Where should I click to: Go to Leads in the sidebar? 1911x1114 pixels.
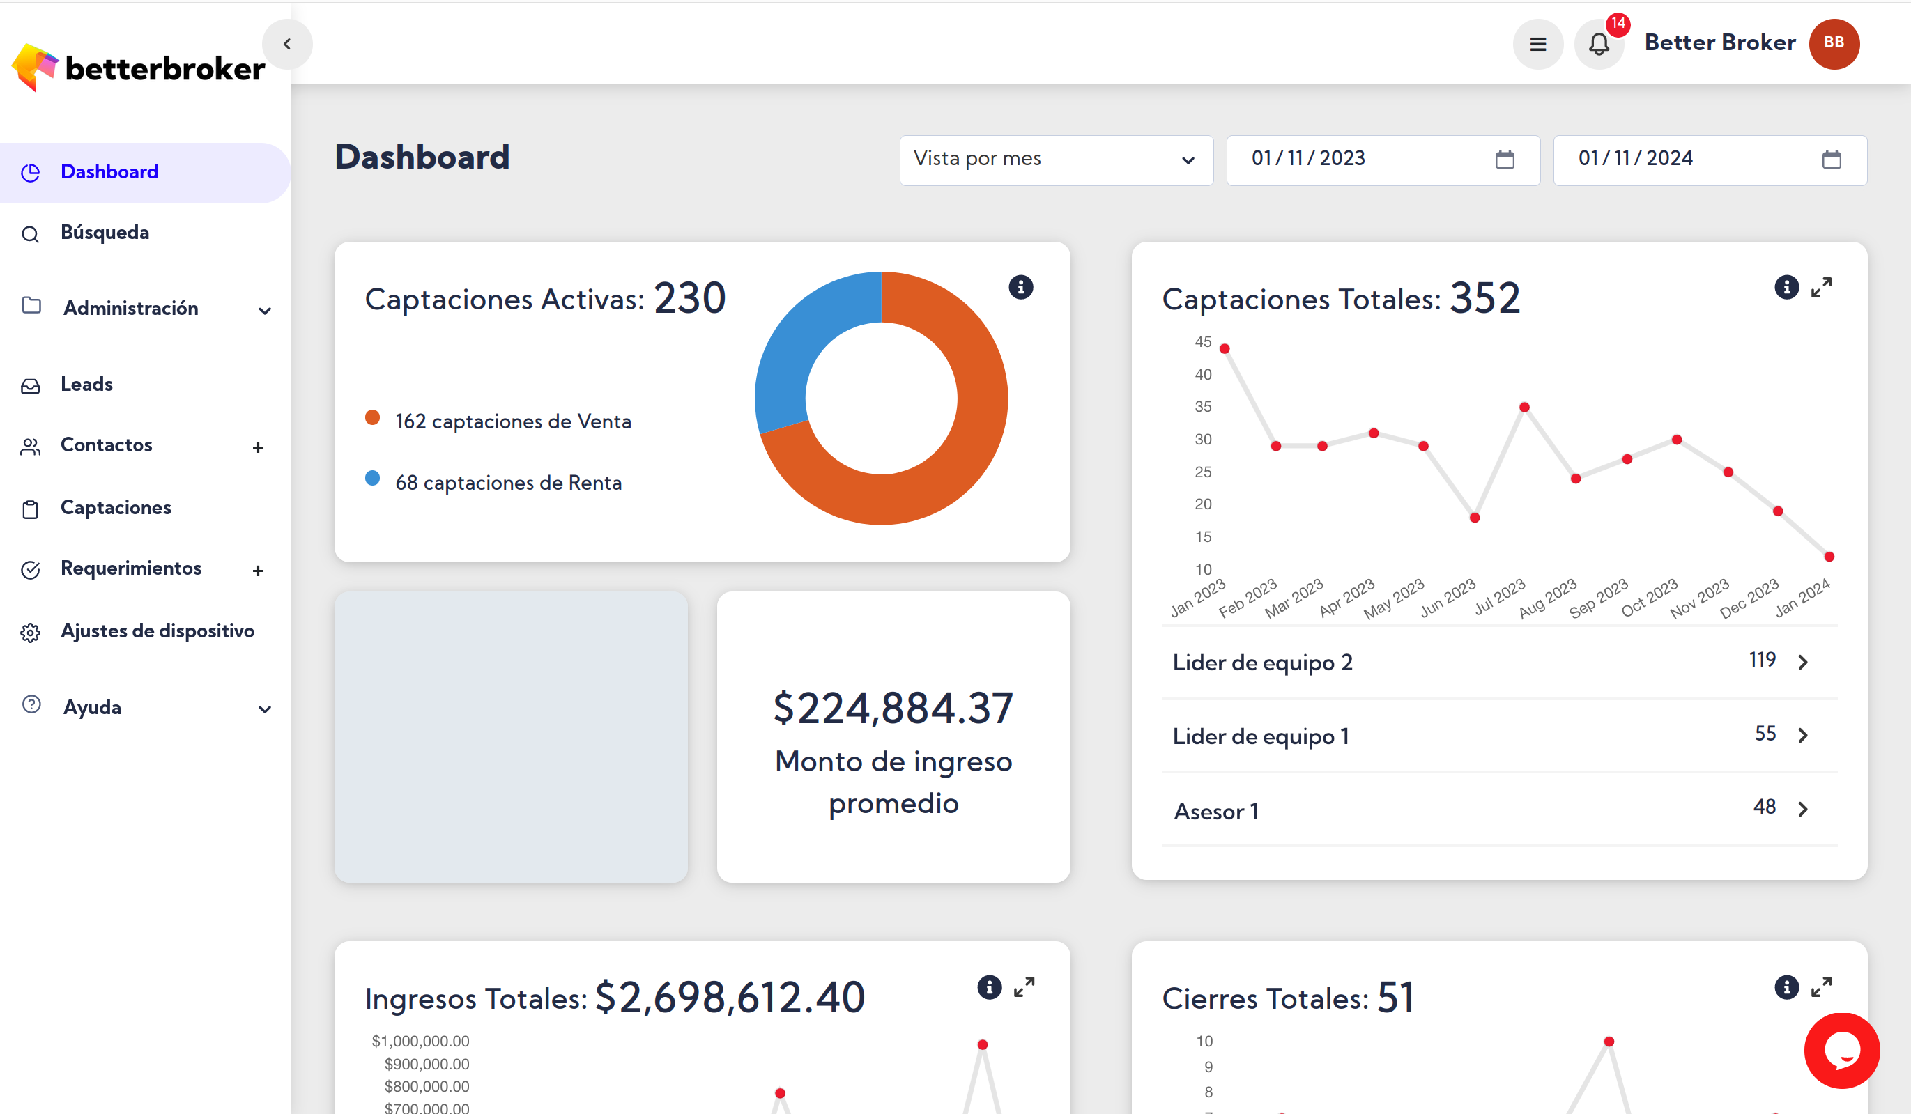[x=86, y=384]
